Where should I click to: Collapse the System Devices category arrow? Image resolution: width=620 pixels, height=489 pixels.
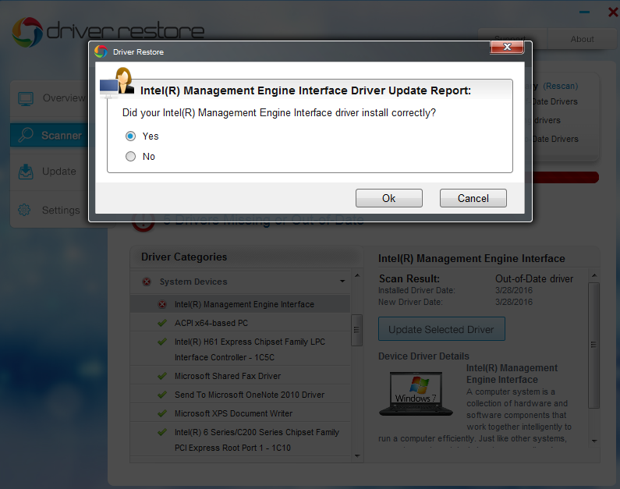[x=342, y=282]
